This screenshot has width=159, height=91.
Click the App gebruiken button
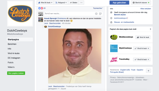point(119,3)
